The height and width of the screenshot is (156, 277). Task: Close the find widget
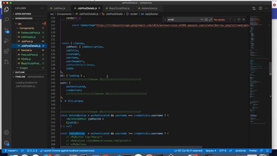(244, 19)
